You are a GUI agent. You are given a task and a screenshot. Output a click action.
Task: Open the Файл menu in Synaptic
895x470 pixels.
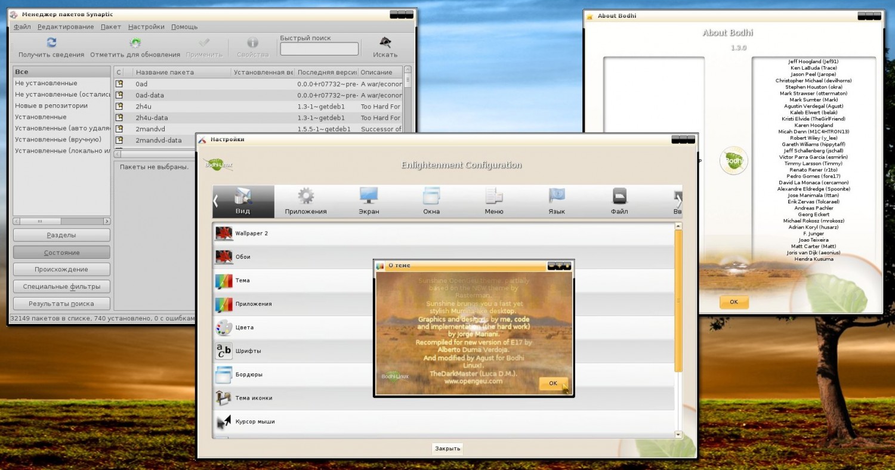23,27
